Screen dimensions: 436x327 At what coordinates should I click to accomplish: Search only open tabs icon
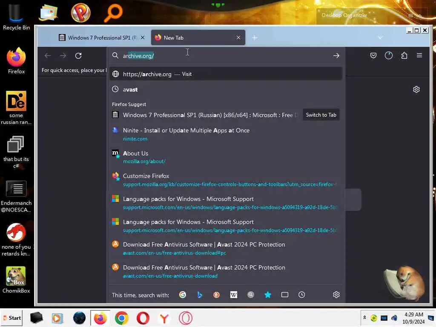[285, 295]
